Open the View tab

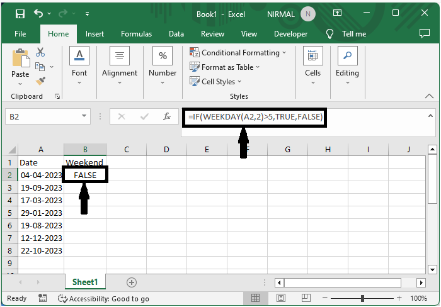coord(249,34)
